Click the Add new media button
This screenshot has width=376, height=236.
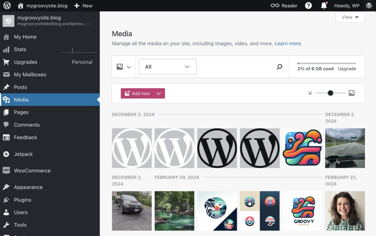click(137, 93)
